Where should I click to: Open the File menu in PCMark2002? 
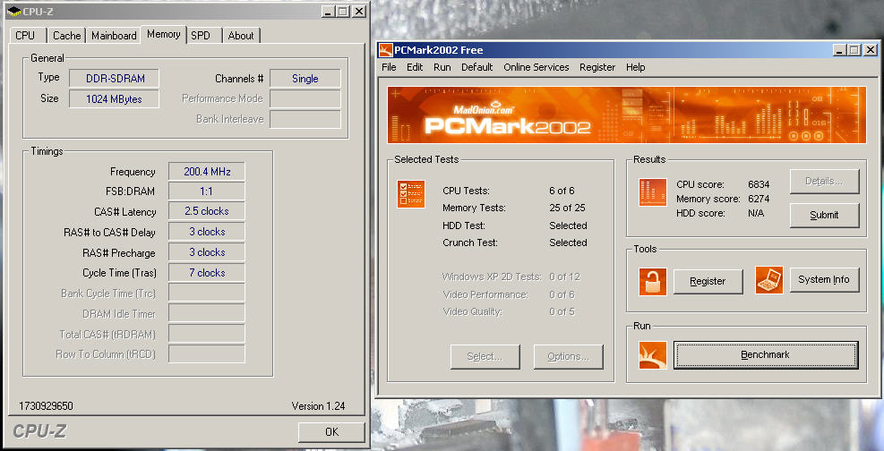(389, 67)
